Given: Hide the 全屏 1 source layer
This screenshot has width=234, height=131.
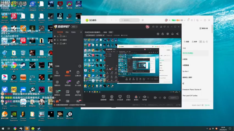Looking at the screenshot, I should [55, 43].
